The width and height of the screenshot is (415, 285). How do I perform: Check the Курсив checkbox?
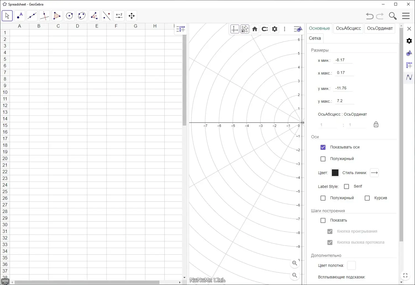367,198
